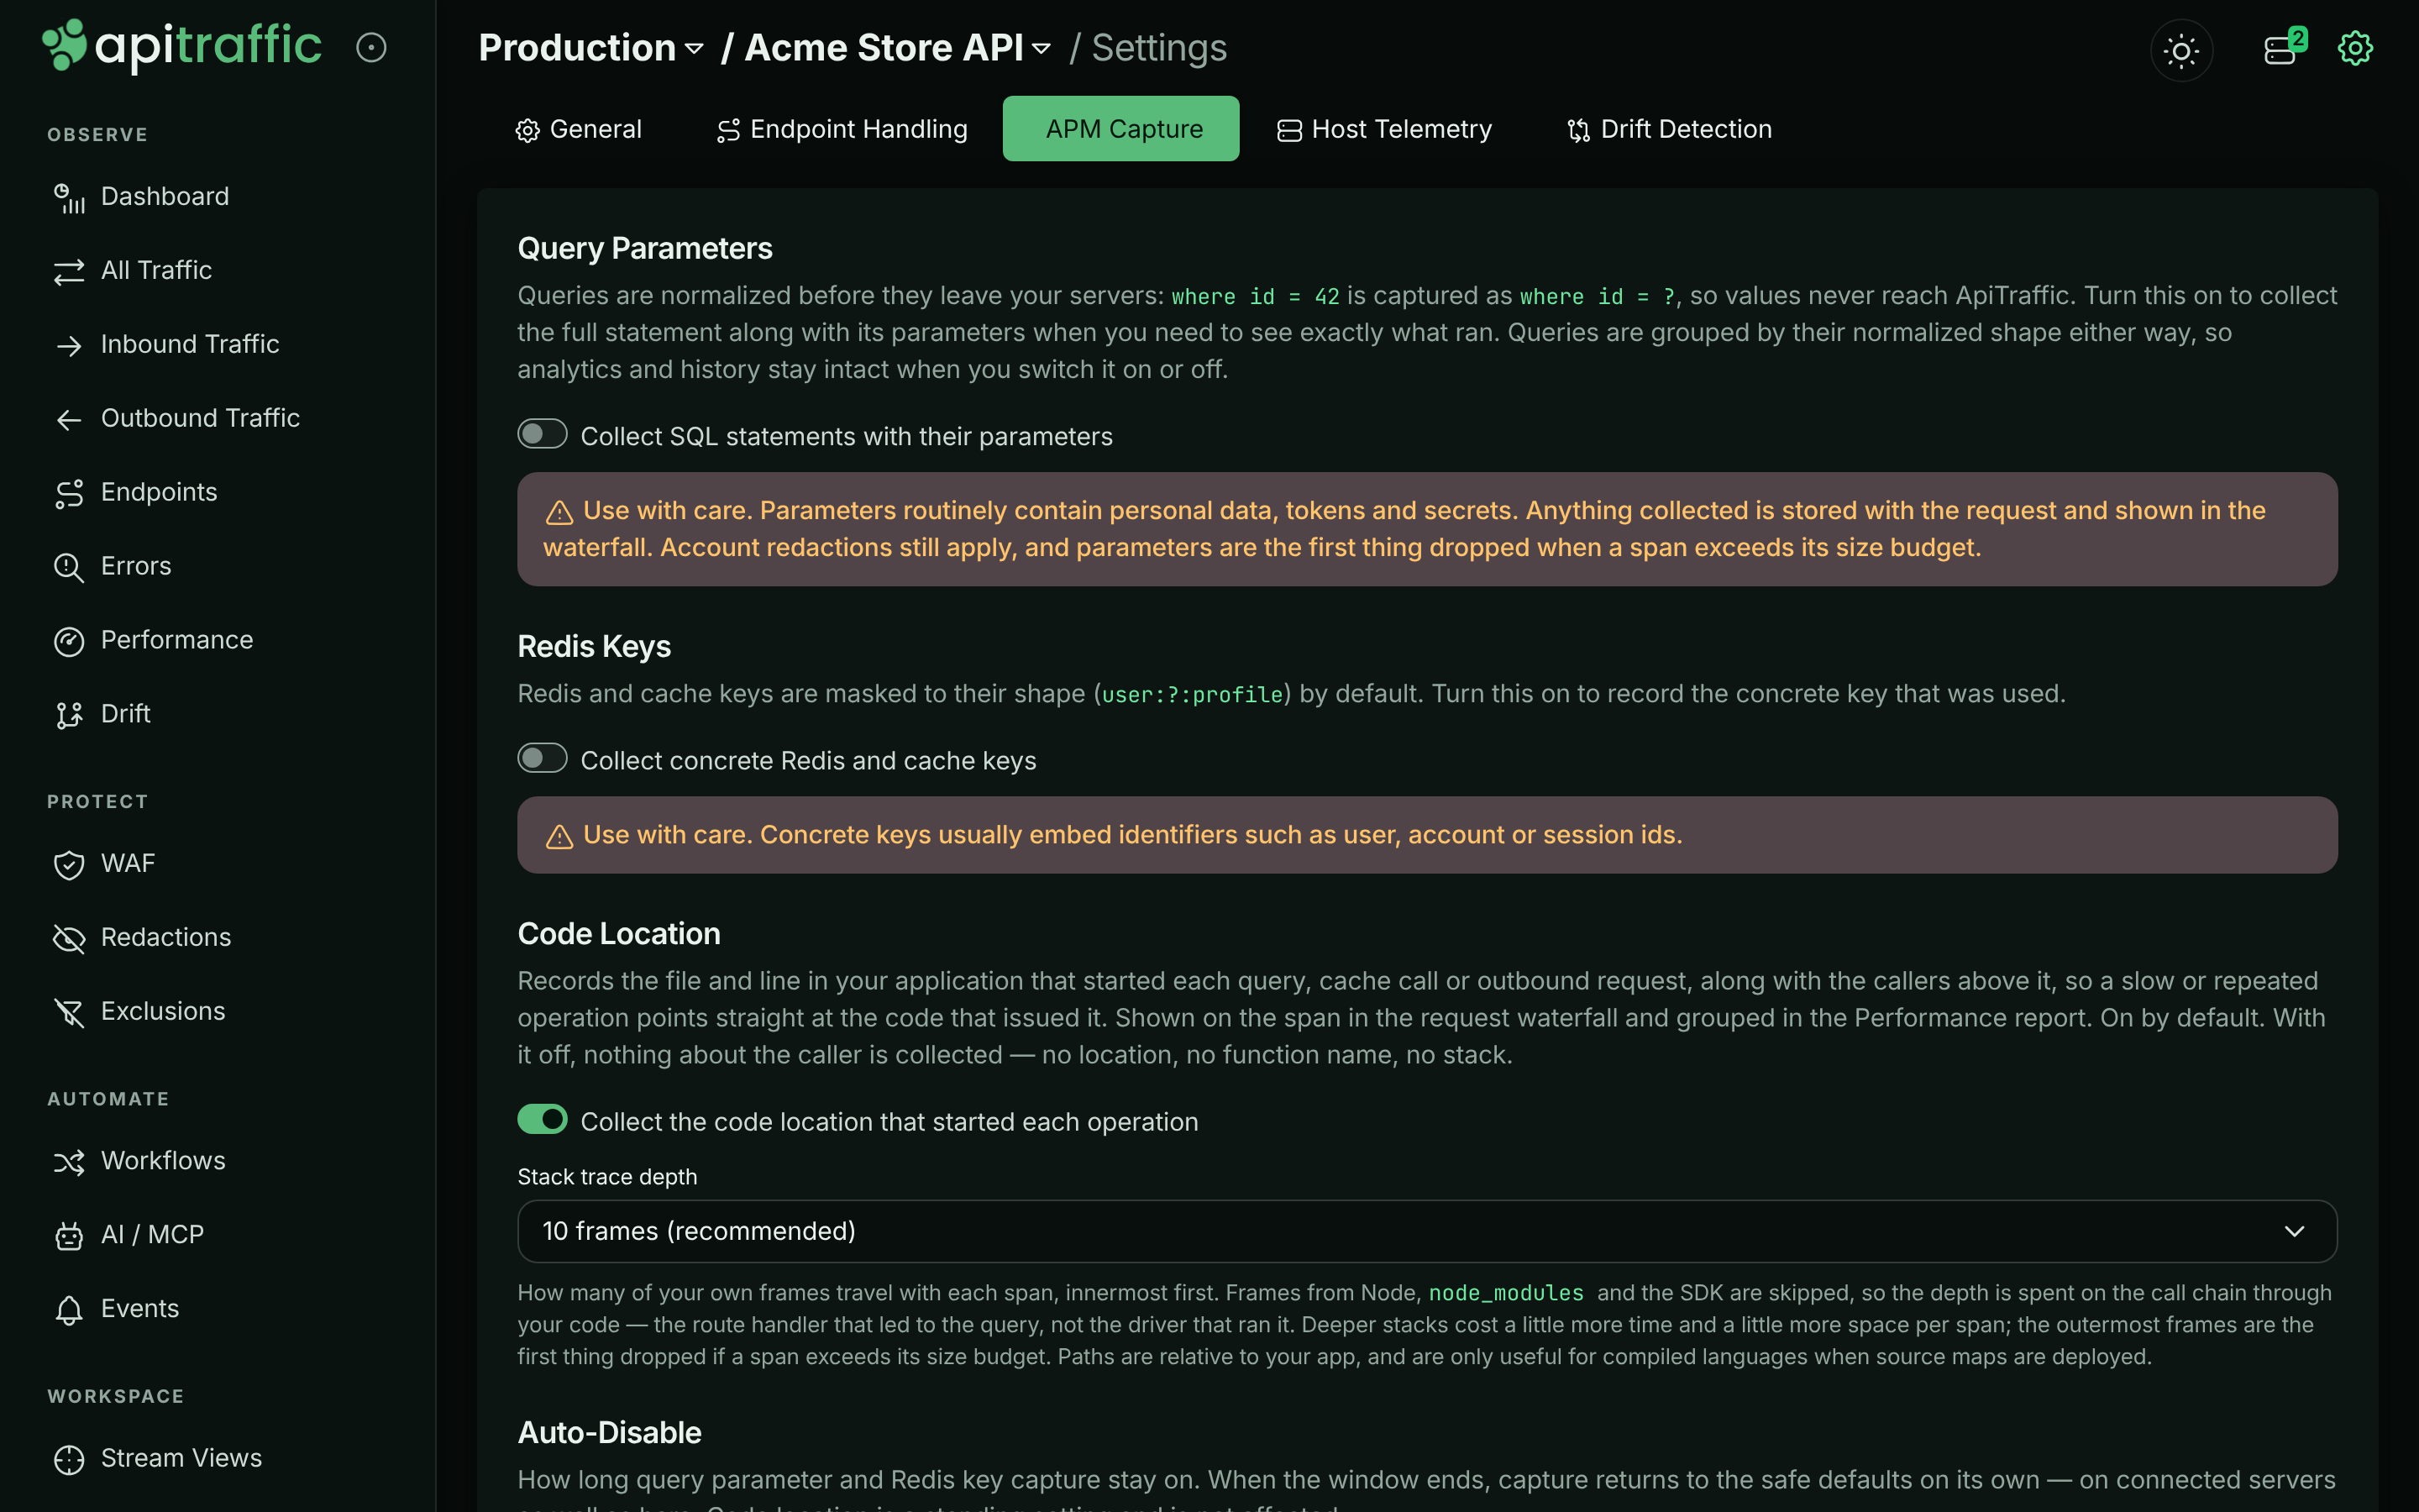Click the apitraffic logo

182,46
